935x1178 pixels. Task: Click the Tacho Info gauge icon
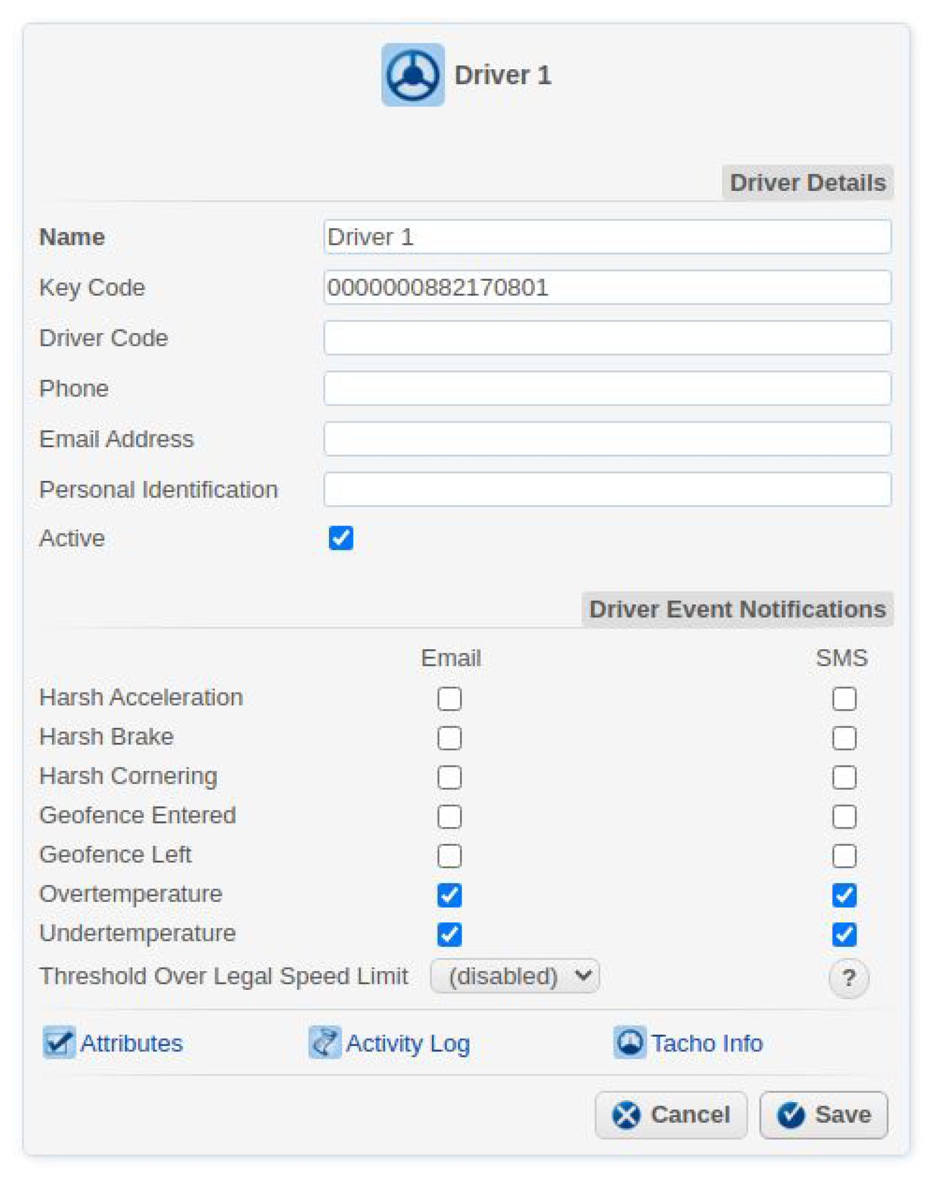coord(629,1042)
